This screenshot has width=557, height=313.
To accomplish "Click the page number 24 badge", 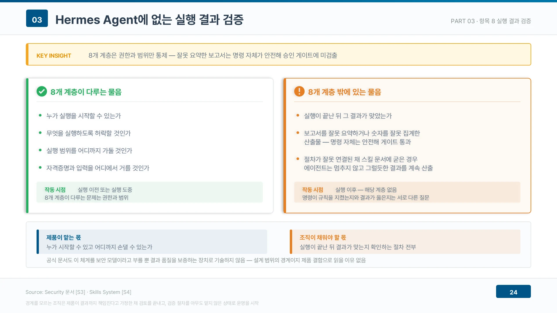I will pos(513,292).
